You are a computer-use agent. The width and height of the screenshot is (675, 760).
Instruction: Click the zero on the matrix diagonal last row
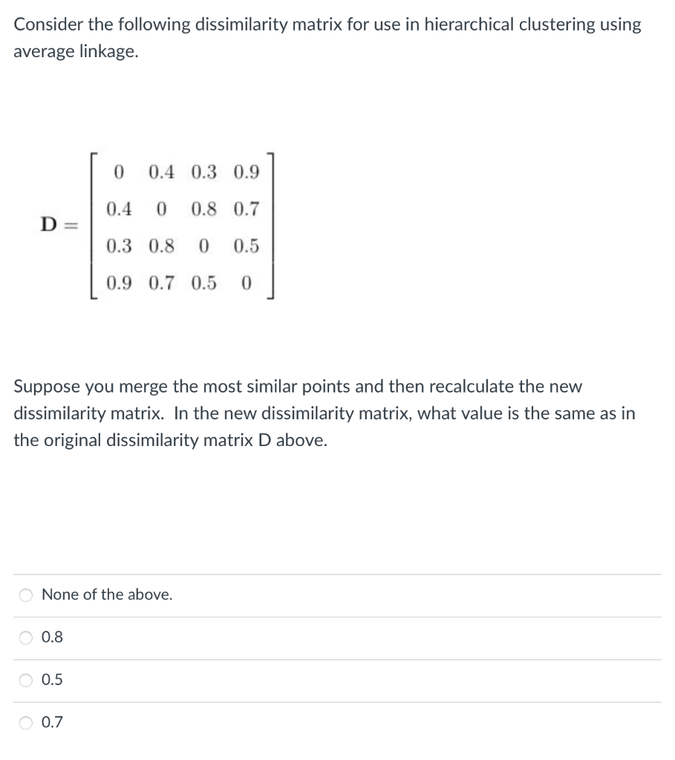[x=247, y=282]
